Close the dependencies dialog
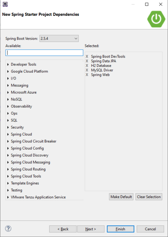Screen dimensions: 168x237 click(161, 4)
